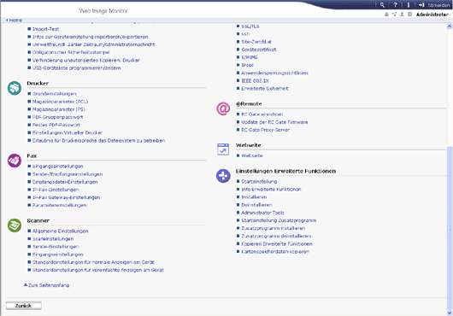Open Anwendersperrungsrichtlinien link

click(x=274, y=73)
